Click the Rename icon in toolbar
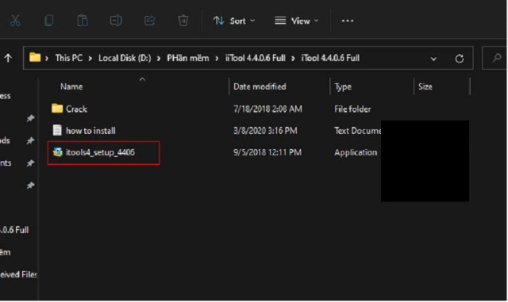Screen dimensions: 508x302 116,21
